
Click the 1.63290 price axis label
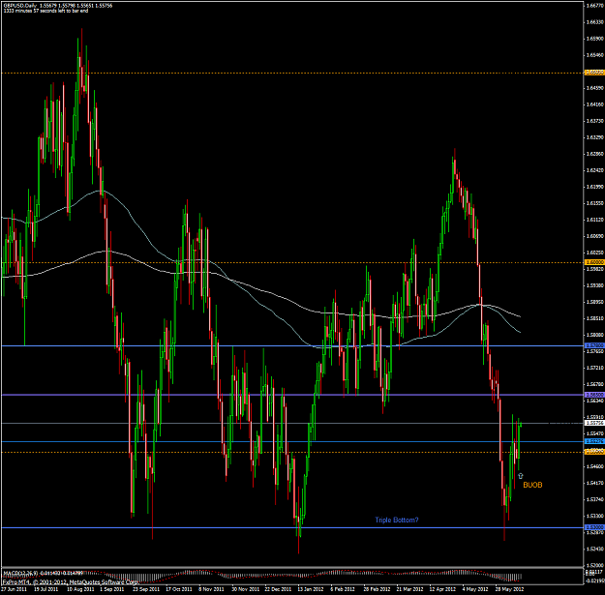(594, 137)
